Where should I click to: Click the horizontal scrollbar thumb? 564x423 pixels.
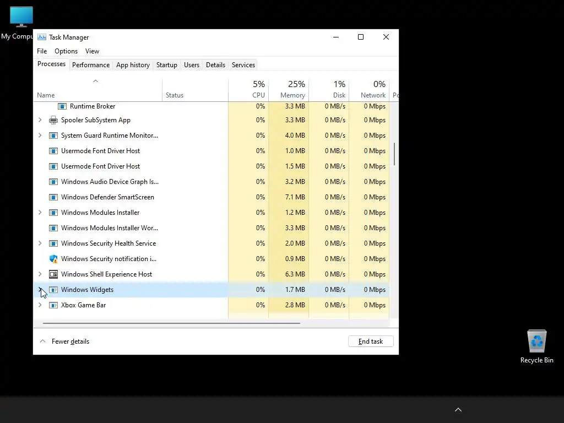172,323
